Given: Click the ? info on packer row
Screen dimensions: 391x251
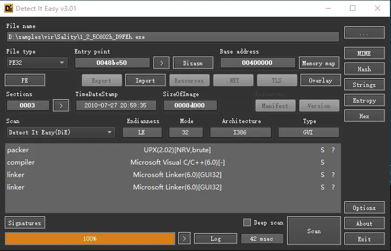Looking at the screenshot, I should 333,150.
